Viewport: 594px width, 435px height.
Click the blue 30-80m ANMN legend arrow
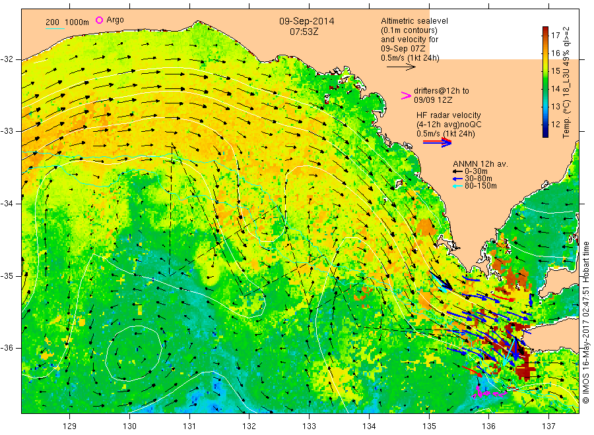point(457,179)
